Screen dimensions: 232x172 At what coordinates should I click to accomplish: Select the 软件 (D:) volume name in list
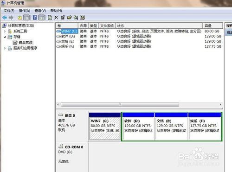[x=68, y=36]
